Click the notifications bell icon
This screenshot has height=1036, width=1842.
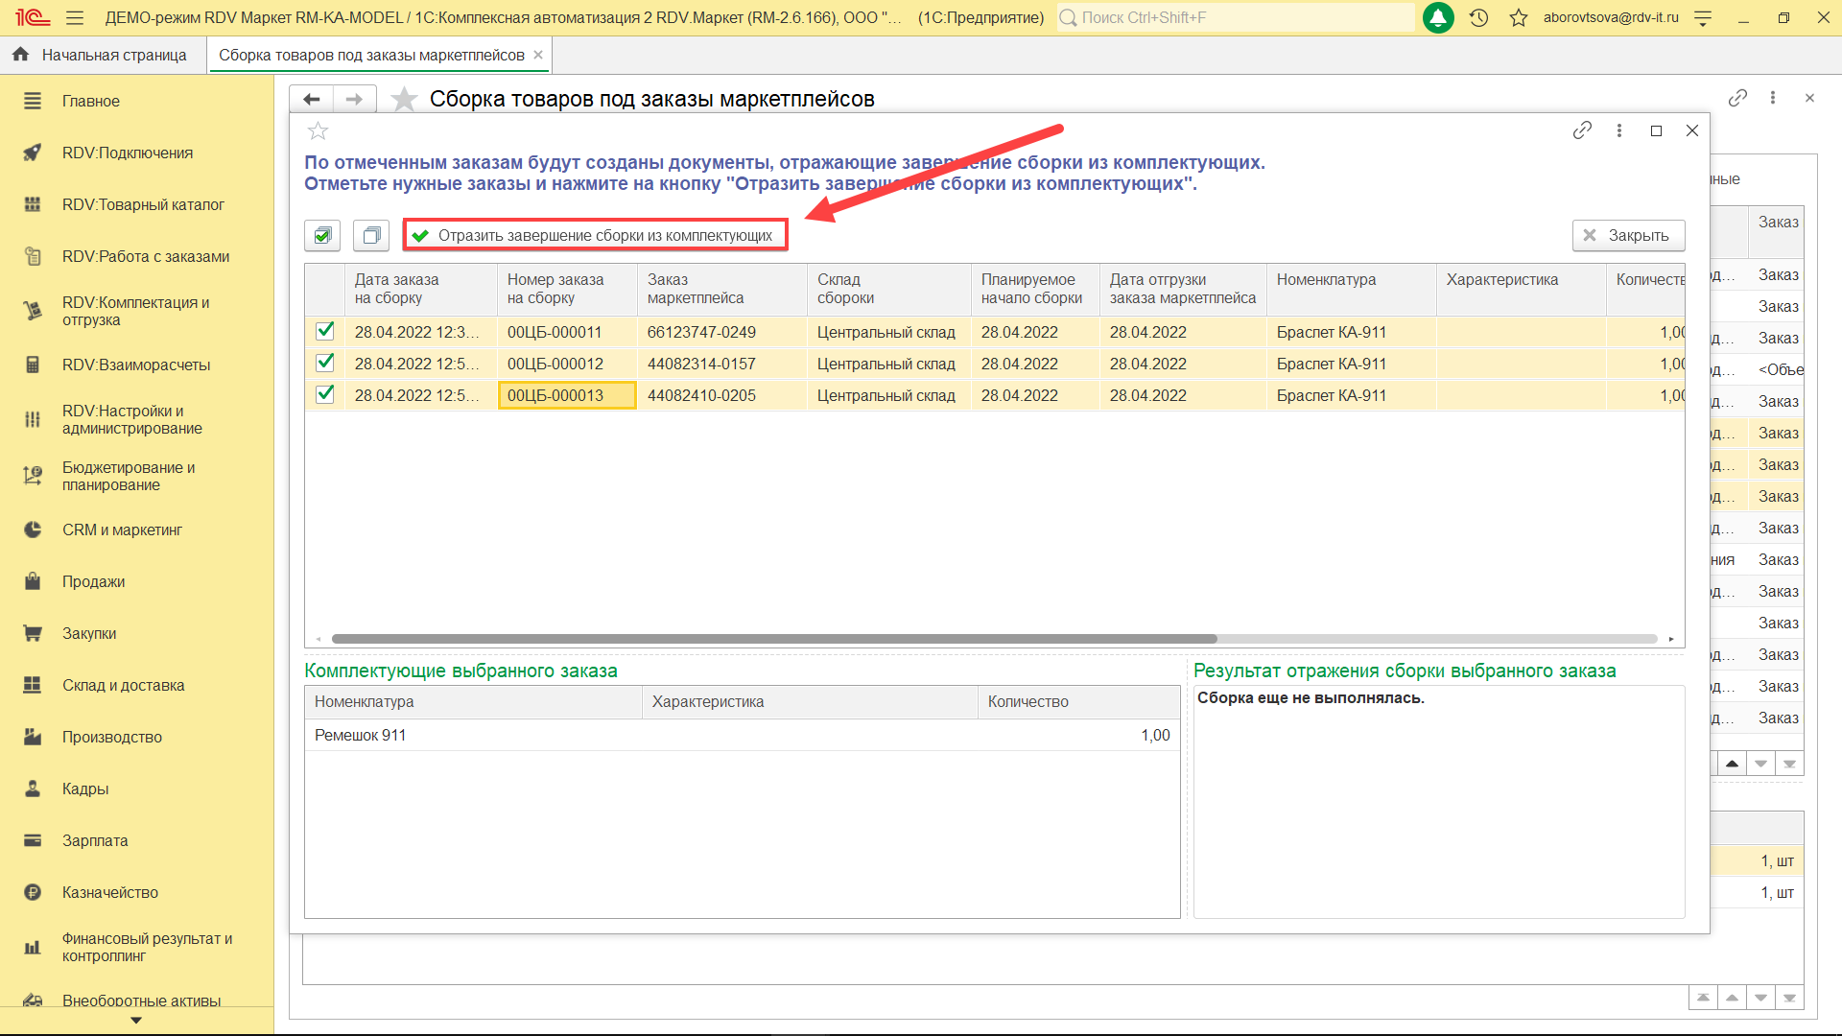coord(1437,17)
